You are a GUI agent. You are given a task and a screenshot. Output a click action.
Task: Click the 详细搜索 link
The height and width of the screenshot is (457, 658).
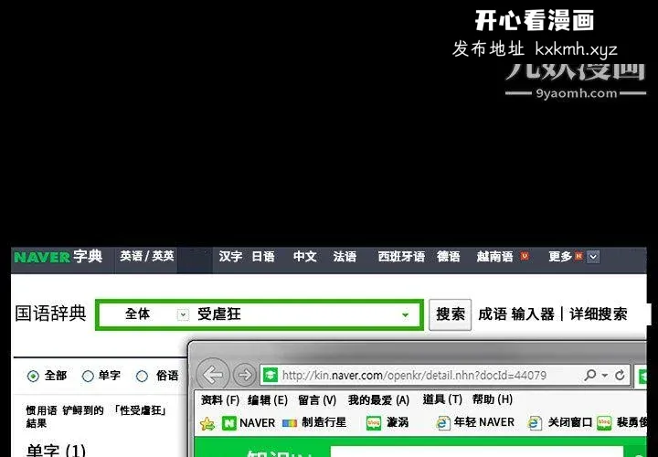(598, 314)
